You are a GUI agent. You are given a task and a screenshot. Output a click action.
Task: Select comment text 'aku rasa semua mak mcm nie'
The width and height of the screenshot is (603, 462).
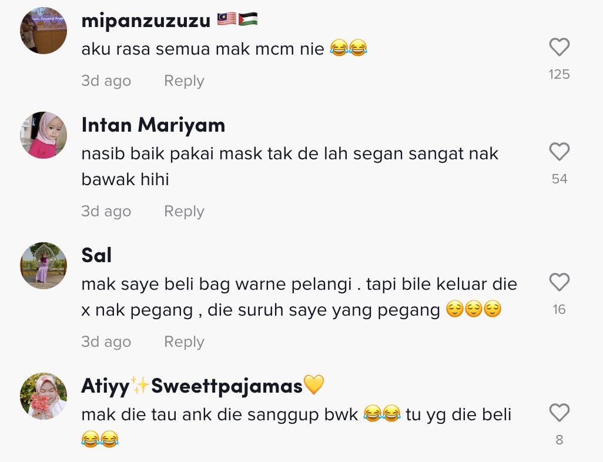[x=203, y=49]
